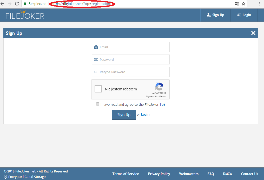Open the ToS link in agreement text
This screenshot has height=180, width=264.
click(162, 104)
